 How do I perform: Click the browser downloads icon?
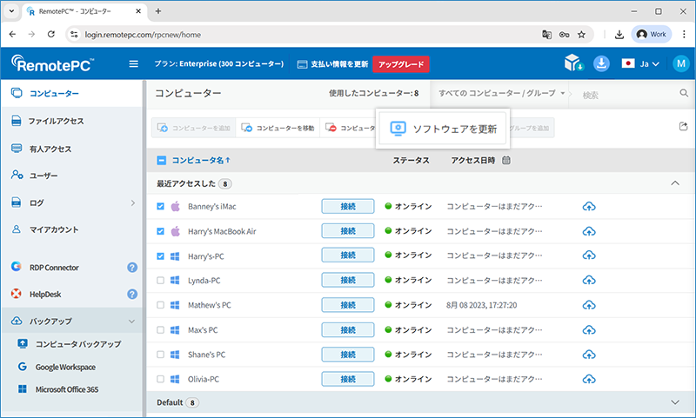pyautogui.click(x=619, y=35)
